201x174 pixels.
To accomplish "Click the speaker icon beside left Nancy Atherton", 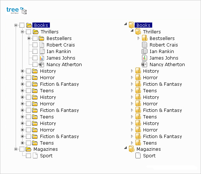I will 42,64.
